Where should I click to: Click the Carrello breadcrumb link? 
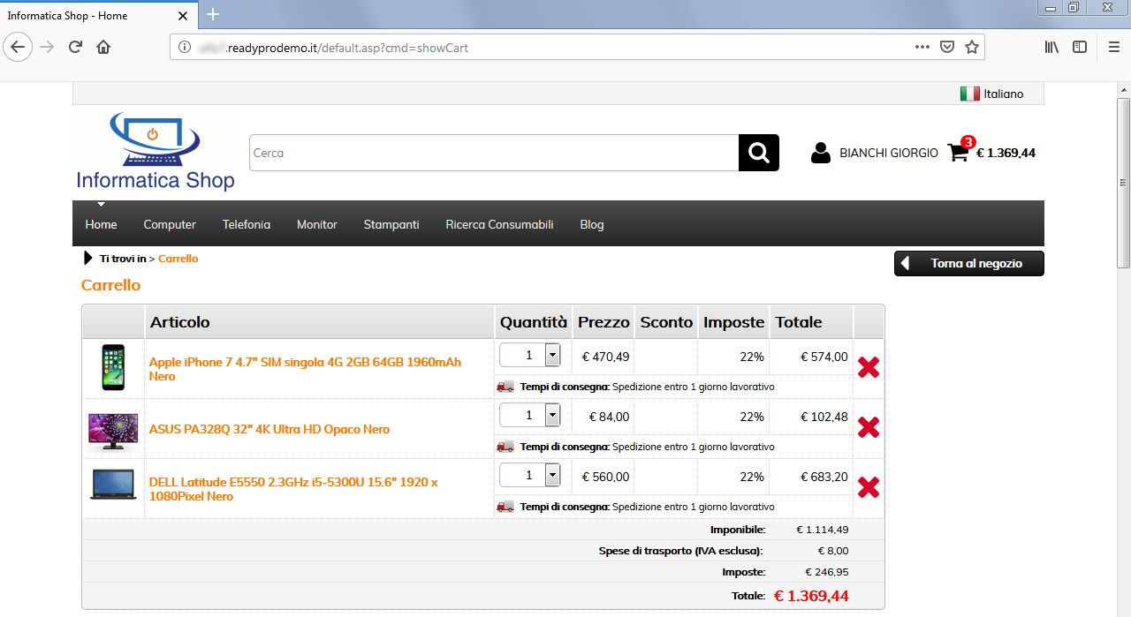tap(178, 259)
